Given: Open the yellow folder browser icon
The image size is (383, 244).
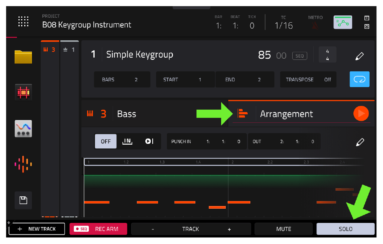Looking at the screenshot, I should pos(23,57).
